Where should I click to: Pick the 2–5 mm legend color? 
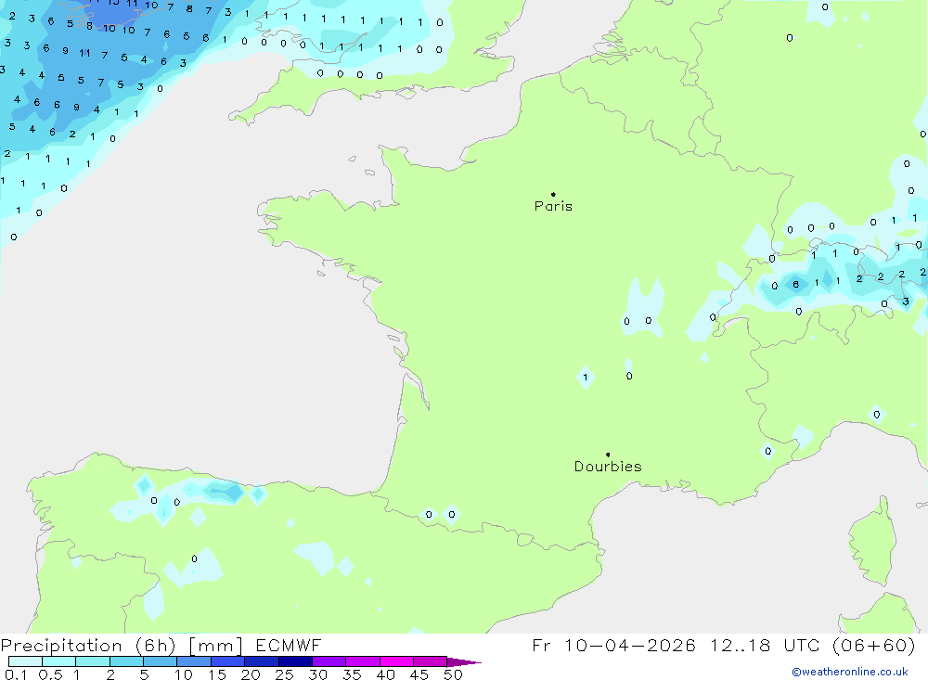pos(126,661)
